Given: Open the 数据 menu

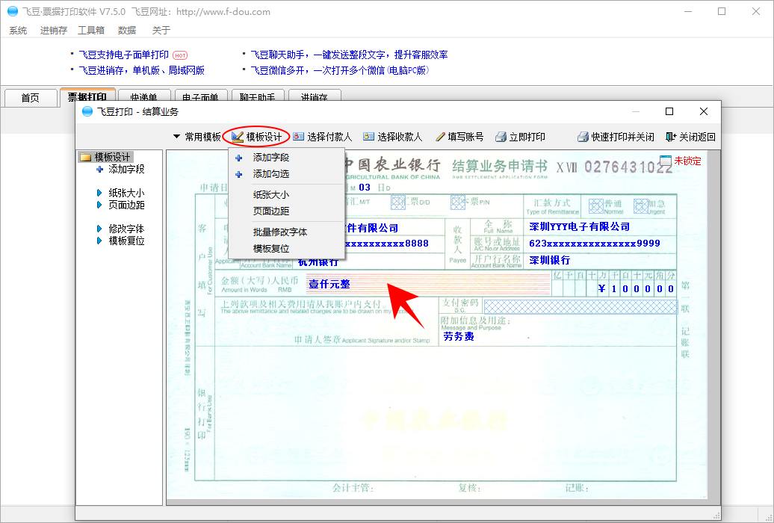Looking at the screenshot, I should [x=127, y=30].
